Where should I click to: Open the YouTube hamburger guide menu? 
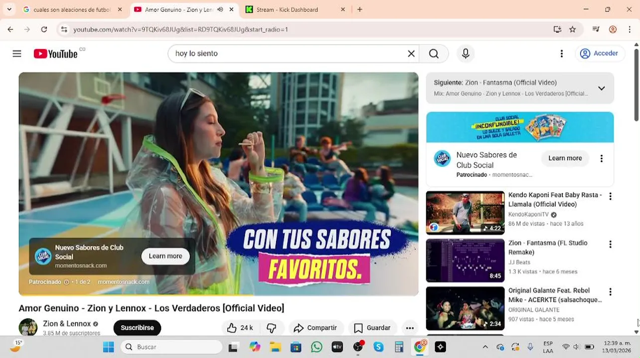(17, 54)
